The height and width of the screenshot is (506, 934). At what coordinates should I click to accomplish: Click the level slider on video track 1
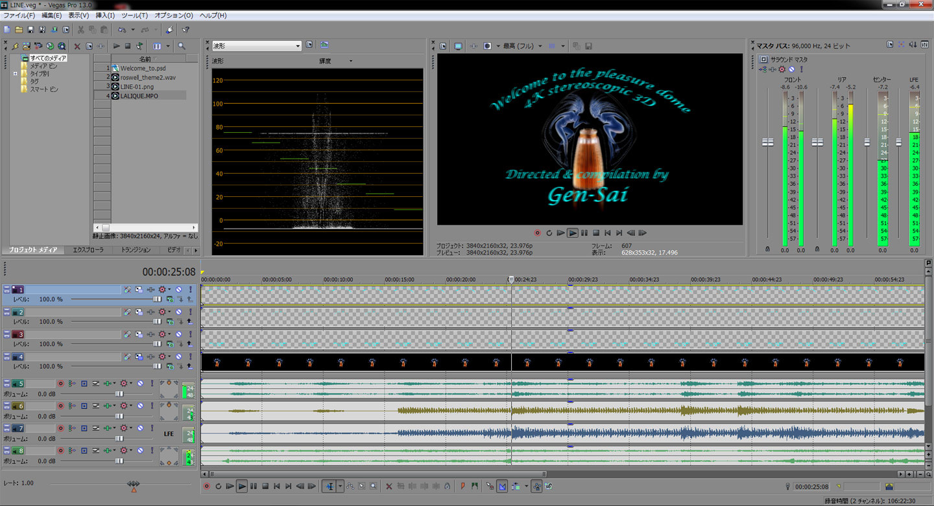[157, 299]
